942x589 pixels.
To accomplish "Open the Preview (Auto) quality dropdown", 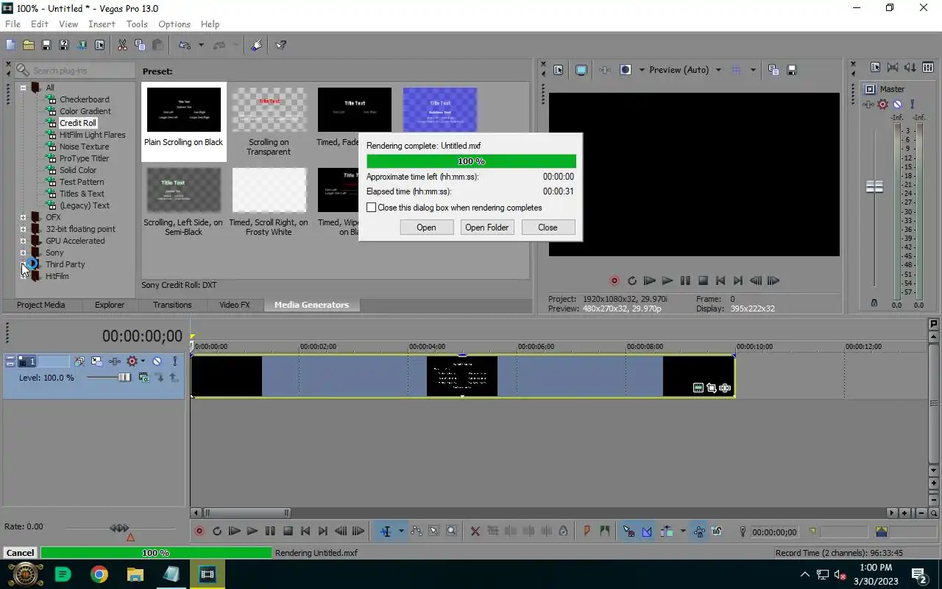I will point(684,70).
